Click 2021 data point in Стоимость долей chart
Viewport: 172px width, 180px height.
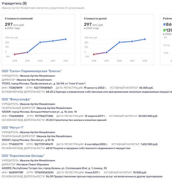132,41
